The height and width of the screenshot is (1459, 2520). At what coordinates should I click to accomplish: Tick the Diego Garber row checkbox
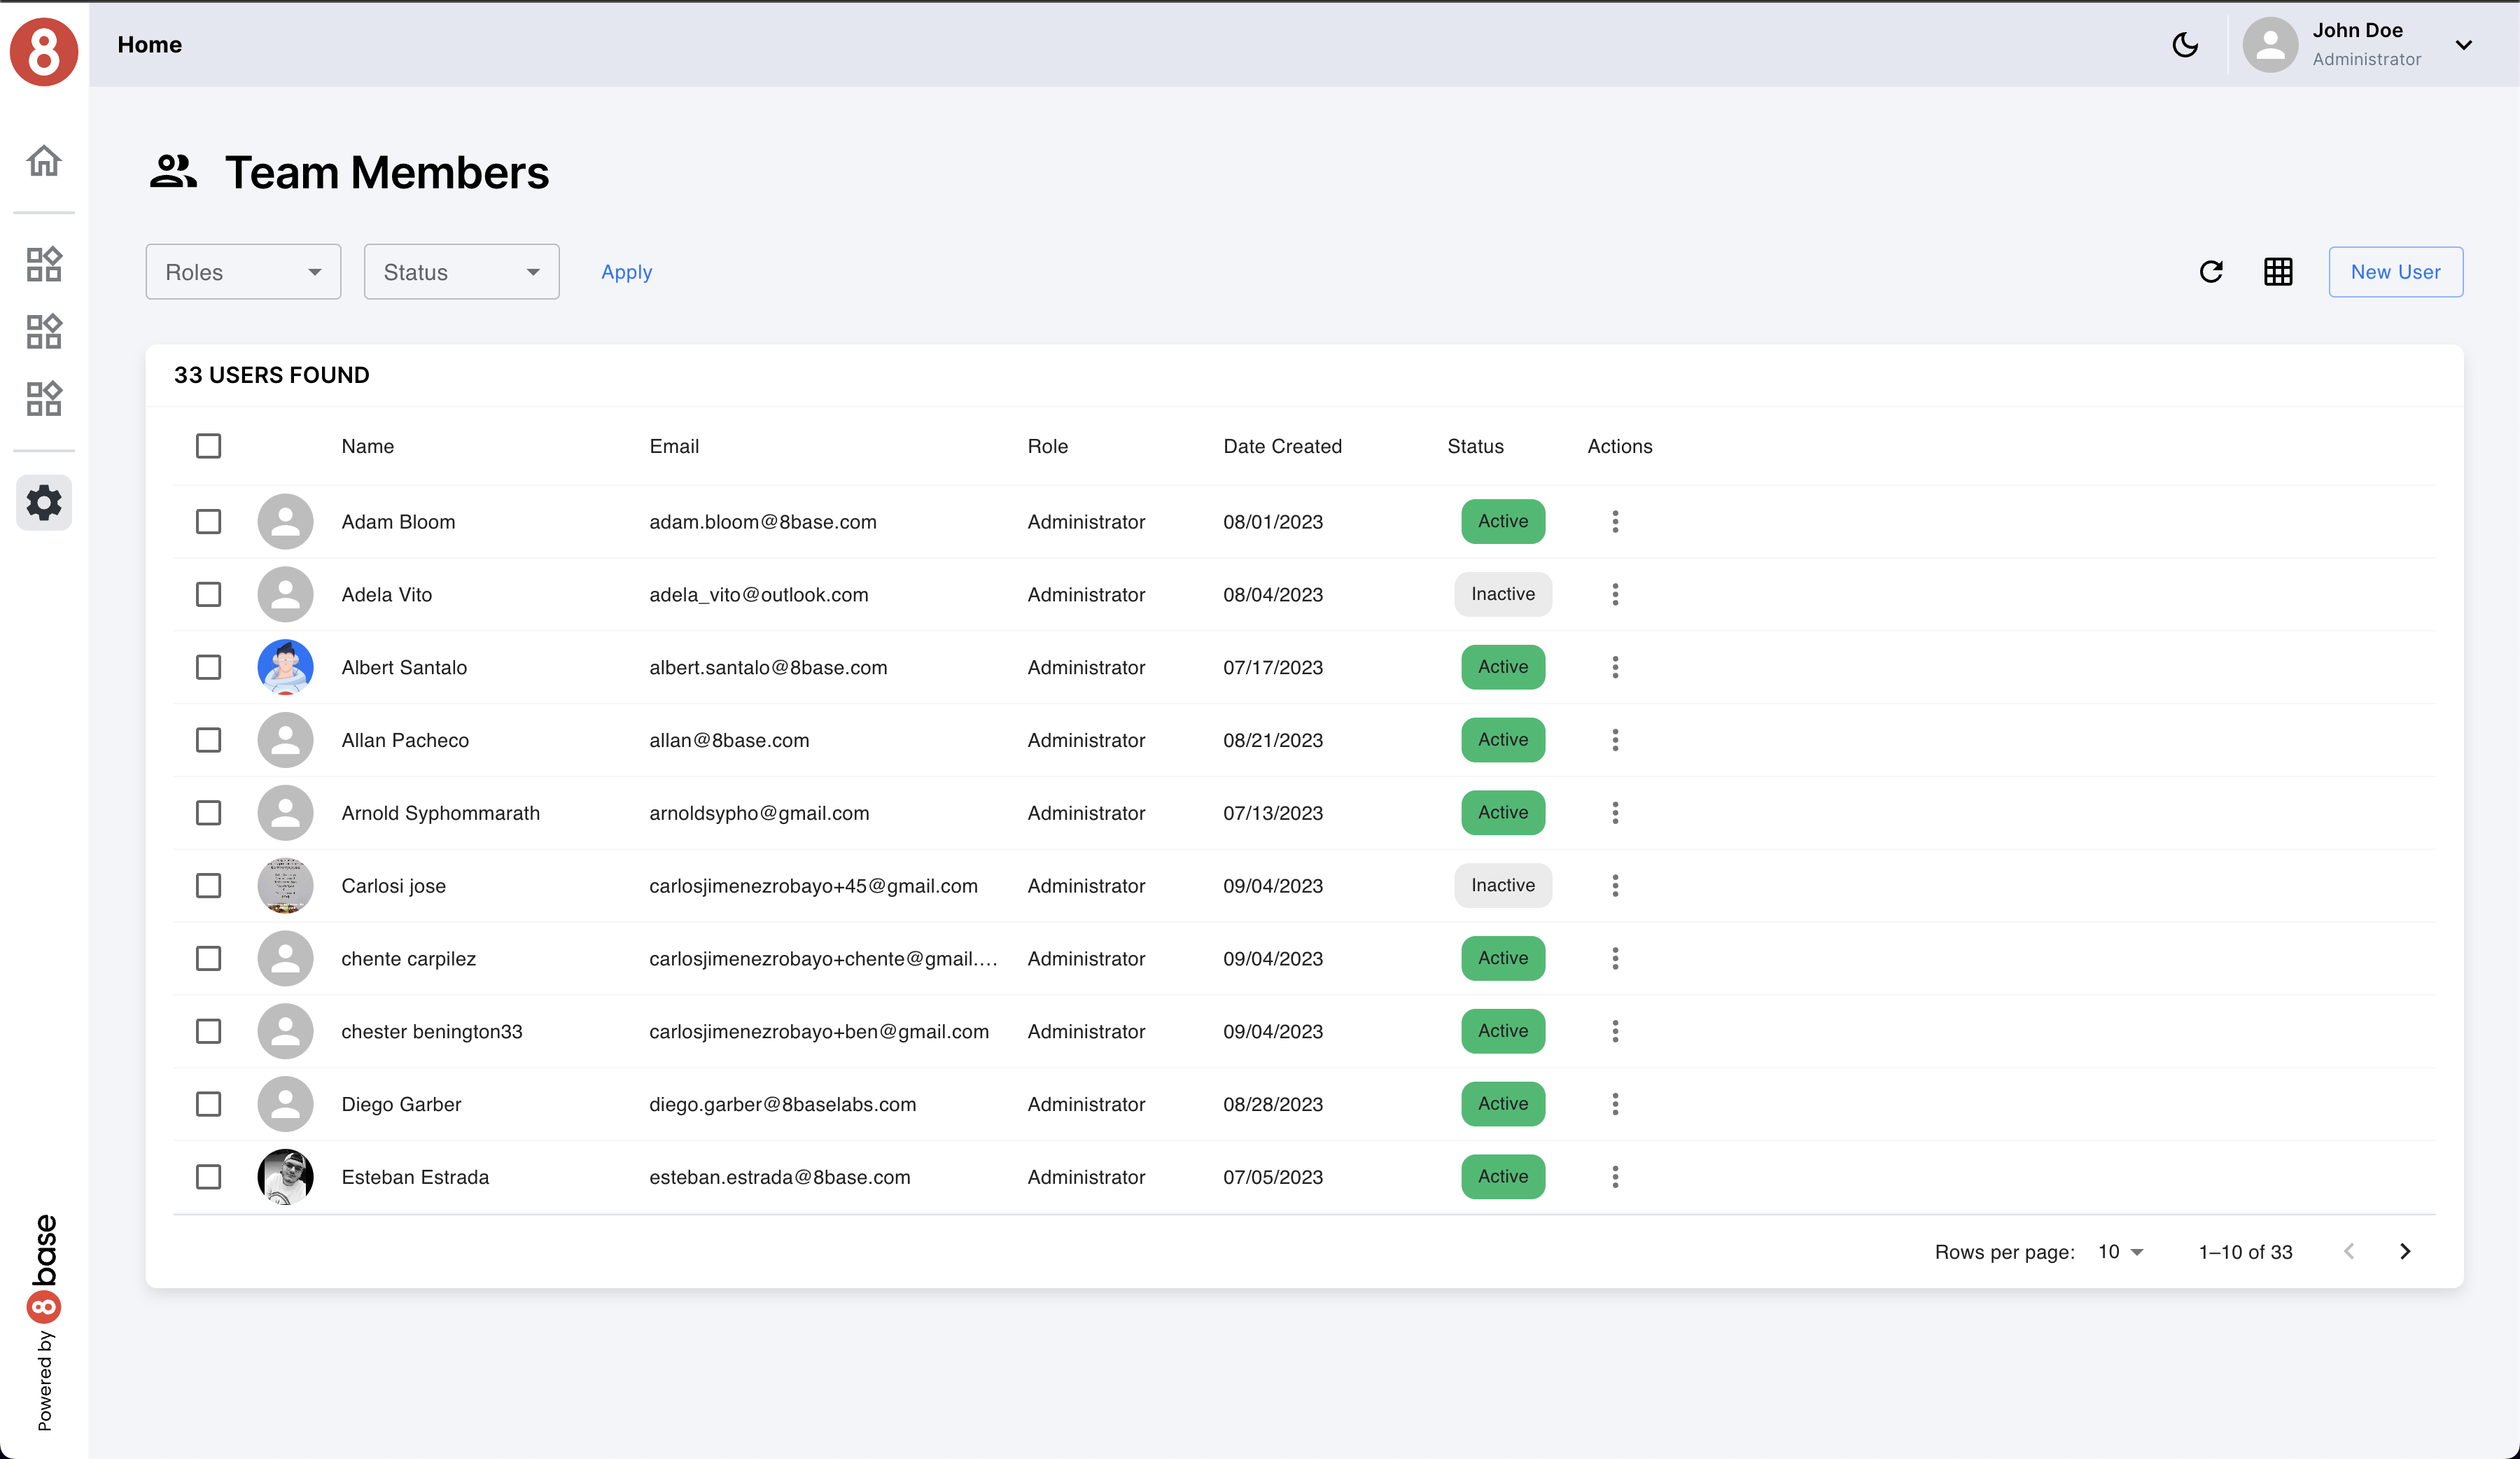click(208, 1103)
